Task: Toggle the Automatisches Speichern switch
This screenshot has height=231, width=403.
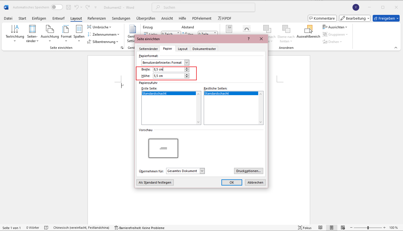Action: pos(57,7)
